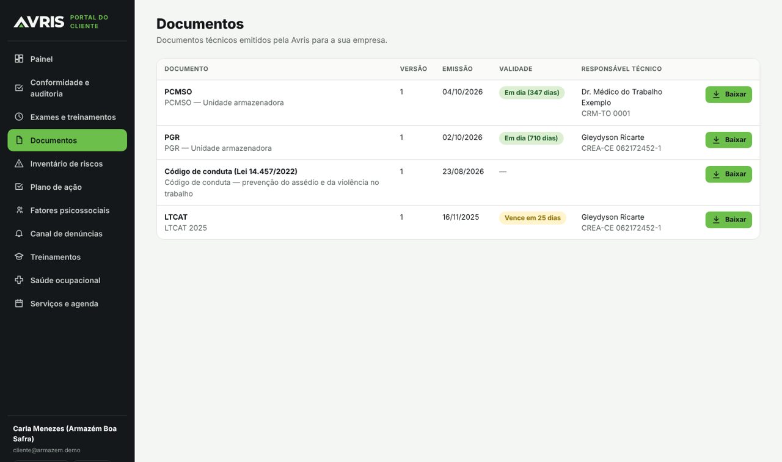782x462 pixels.
Task: Navigate to Fatores psicossociais
Action: tap(67, 211)
